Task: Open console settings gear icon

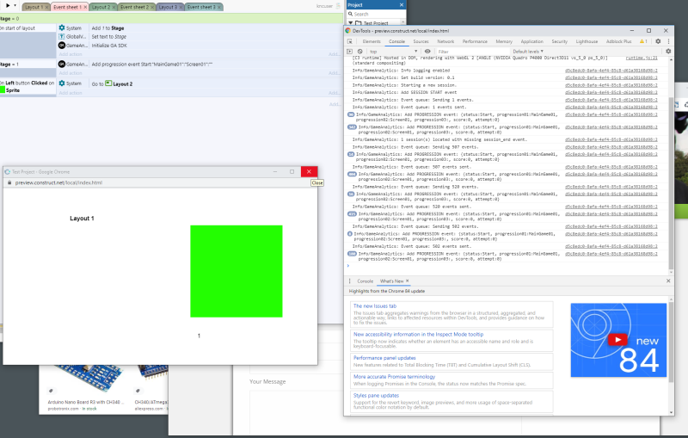Action: [x=668, y=52]
